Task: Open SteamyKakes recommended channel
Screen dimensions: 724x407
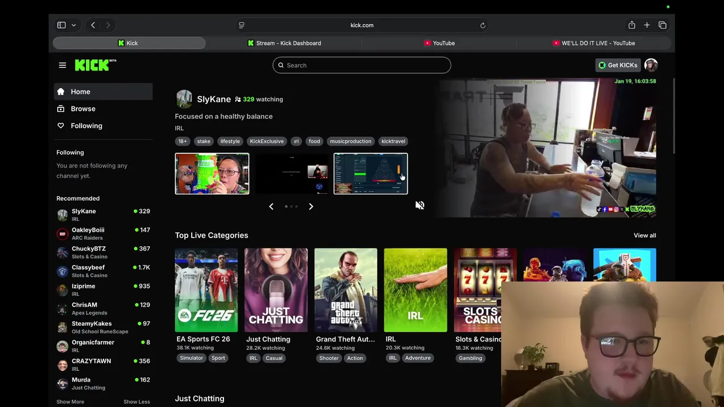Action: click(103, 327)
